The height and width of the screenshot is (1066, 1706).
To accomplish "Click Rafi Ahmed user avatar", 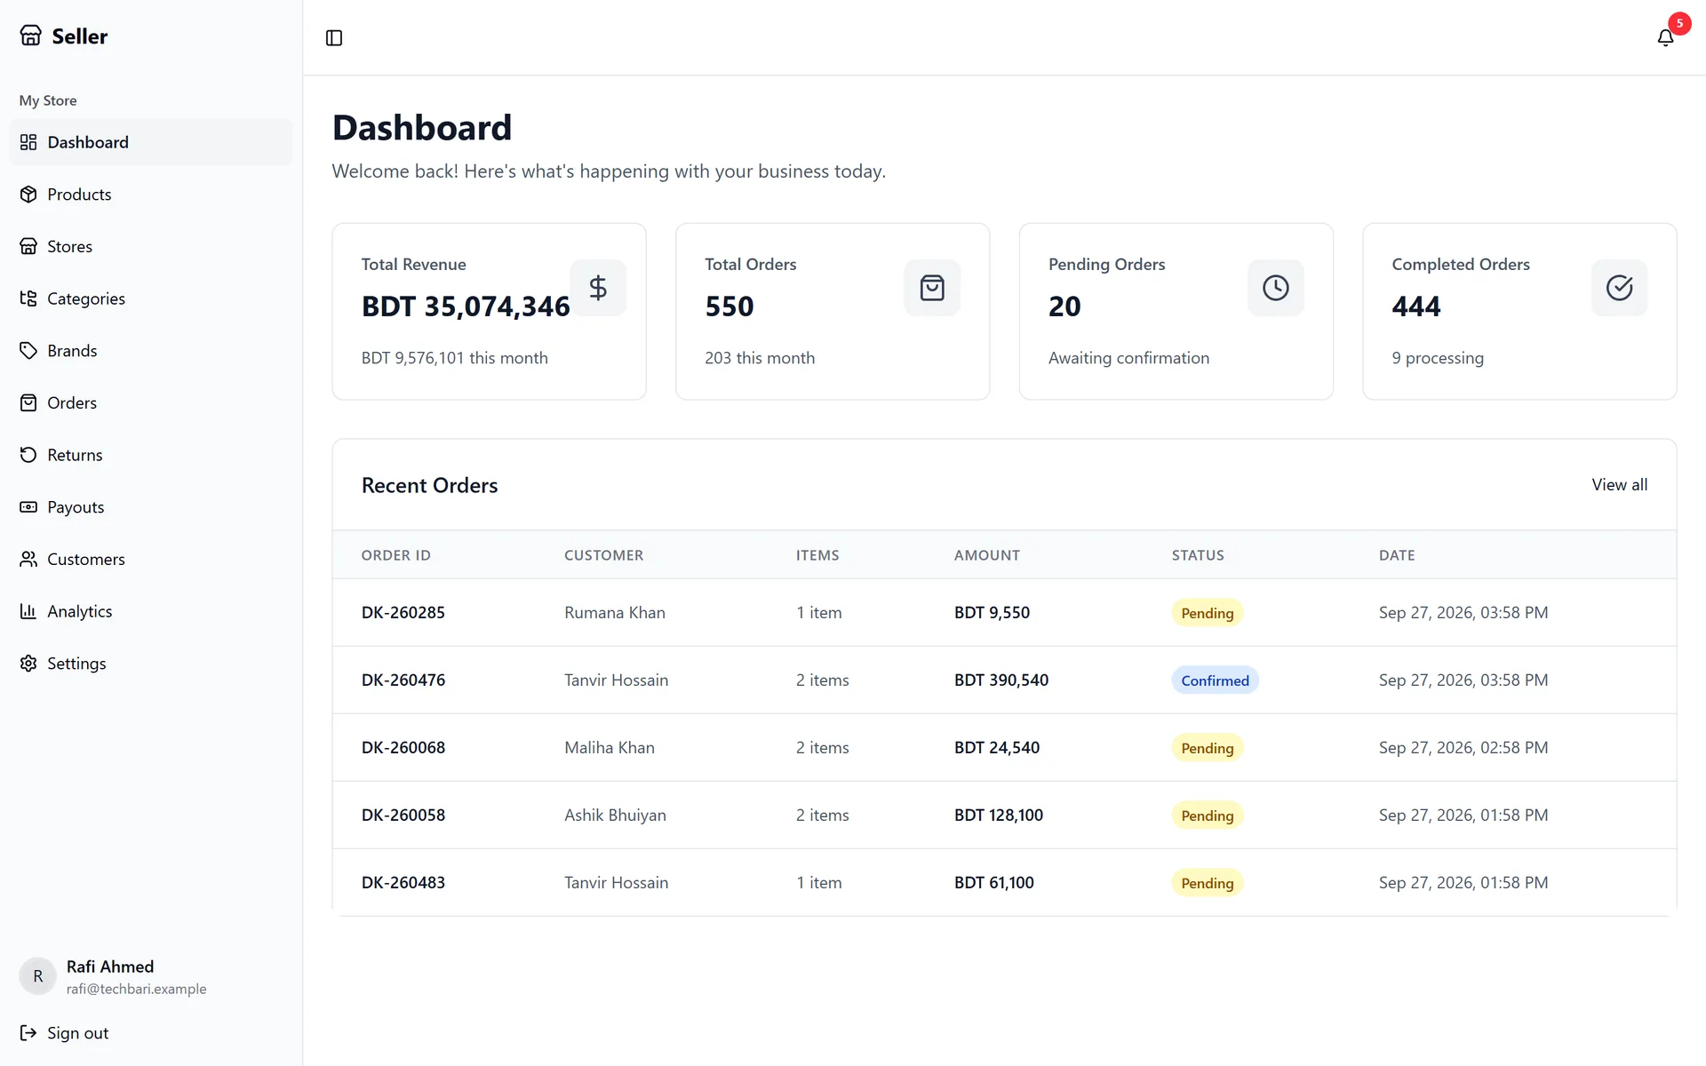I will coord(37,976).
